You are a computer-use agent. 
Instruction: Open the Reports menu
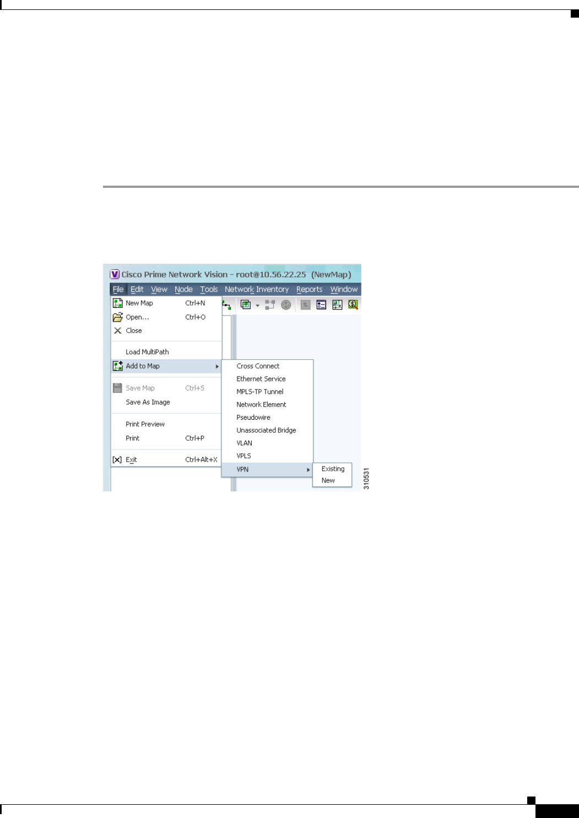point(310,289)
